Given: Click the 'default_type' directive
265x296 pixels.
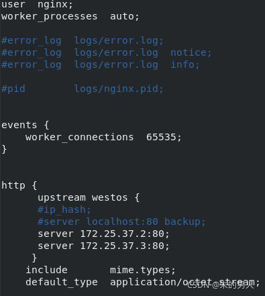Looking at the screenshot, I should [62, 283].
